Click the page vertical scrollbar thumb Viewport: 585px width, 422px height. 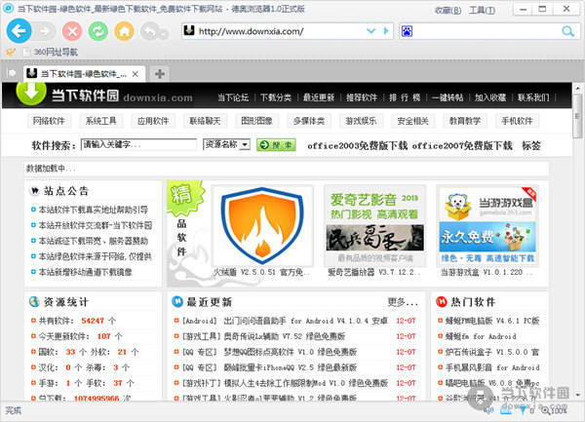[x=578, y=116]
